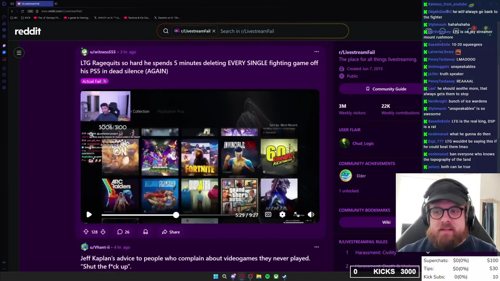500x281 pixels.
Task: Open Spotify from the taskbar
Action: click(267, 276)
